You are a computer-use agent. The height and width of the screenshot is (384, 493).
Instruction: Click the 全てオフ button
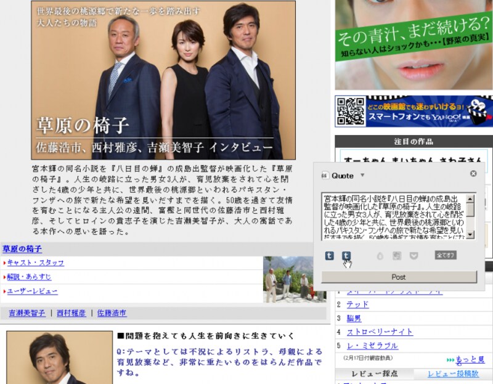click(x=446, y=255)
